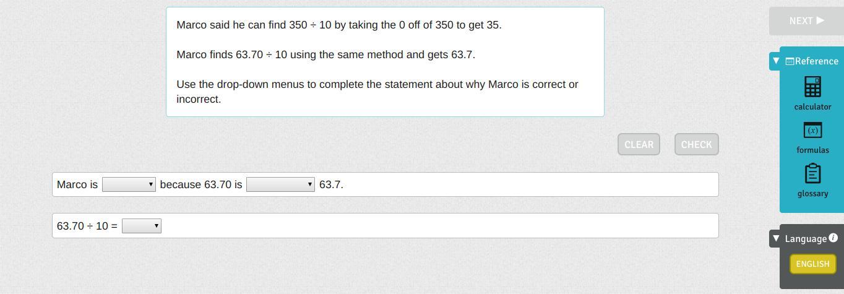Collapse the Reference panel triangle

coord(776,61)
